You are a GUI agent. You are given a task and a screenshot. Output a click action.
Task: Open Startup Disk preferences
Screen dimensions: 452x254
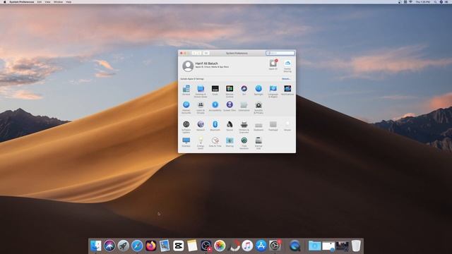(x=258, y=143)
